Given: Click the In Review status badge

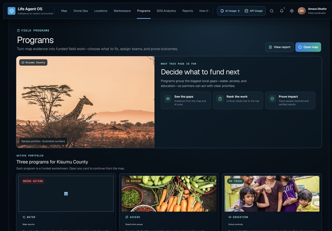Looking at the screenshot, I should (x=133, y=181).
